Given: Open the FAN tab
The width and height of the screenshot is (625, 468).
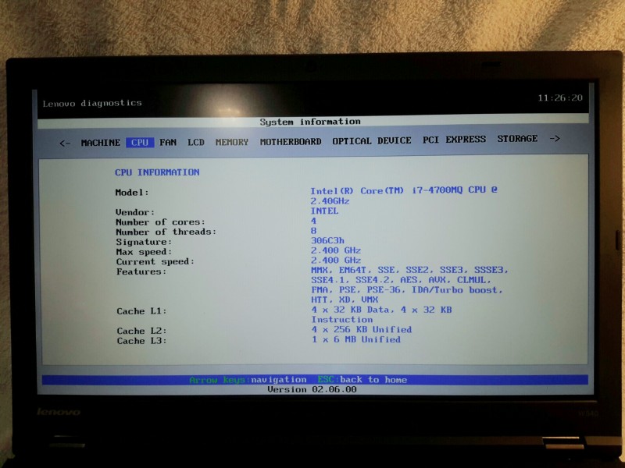Looking at the screenshot, I should 168,142.
